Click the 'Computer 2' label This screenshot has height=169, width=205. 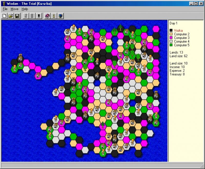[182, 34]
